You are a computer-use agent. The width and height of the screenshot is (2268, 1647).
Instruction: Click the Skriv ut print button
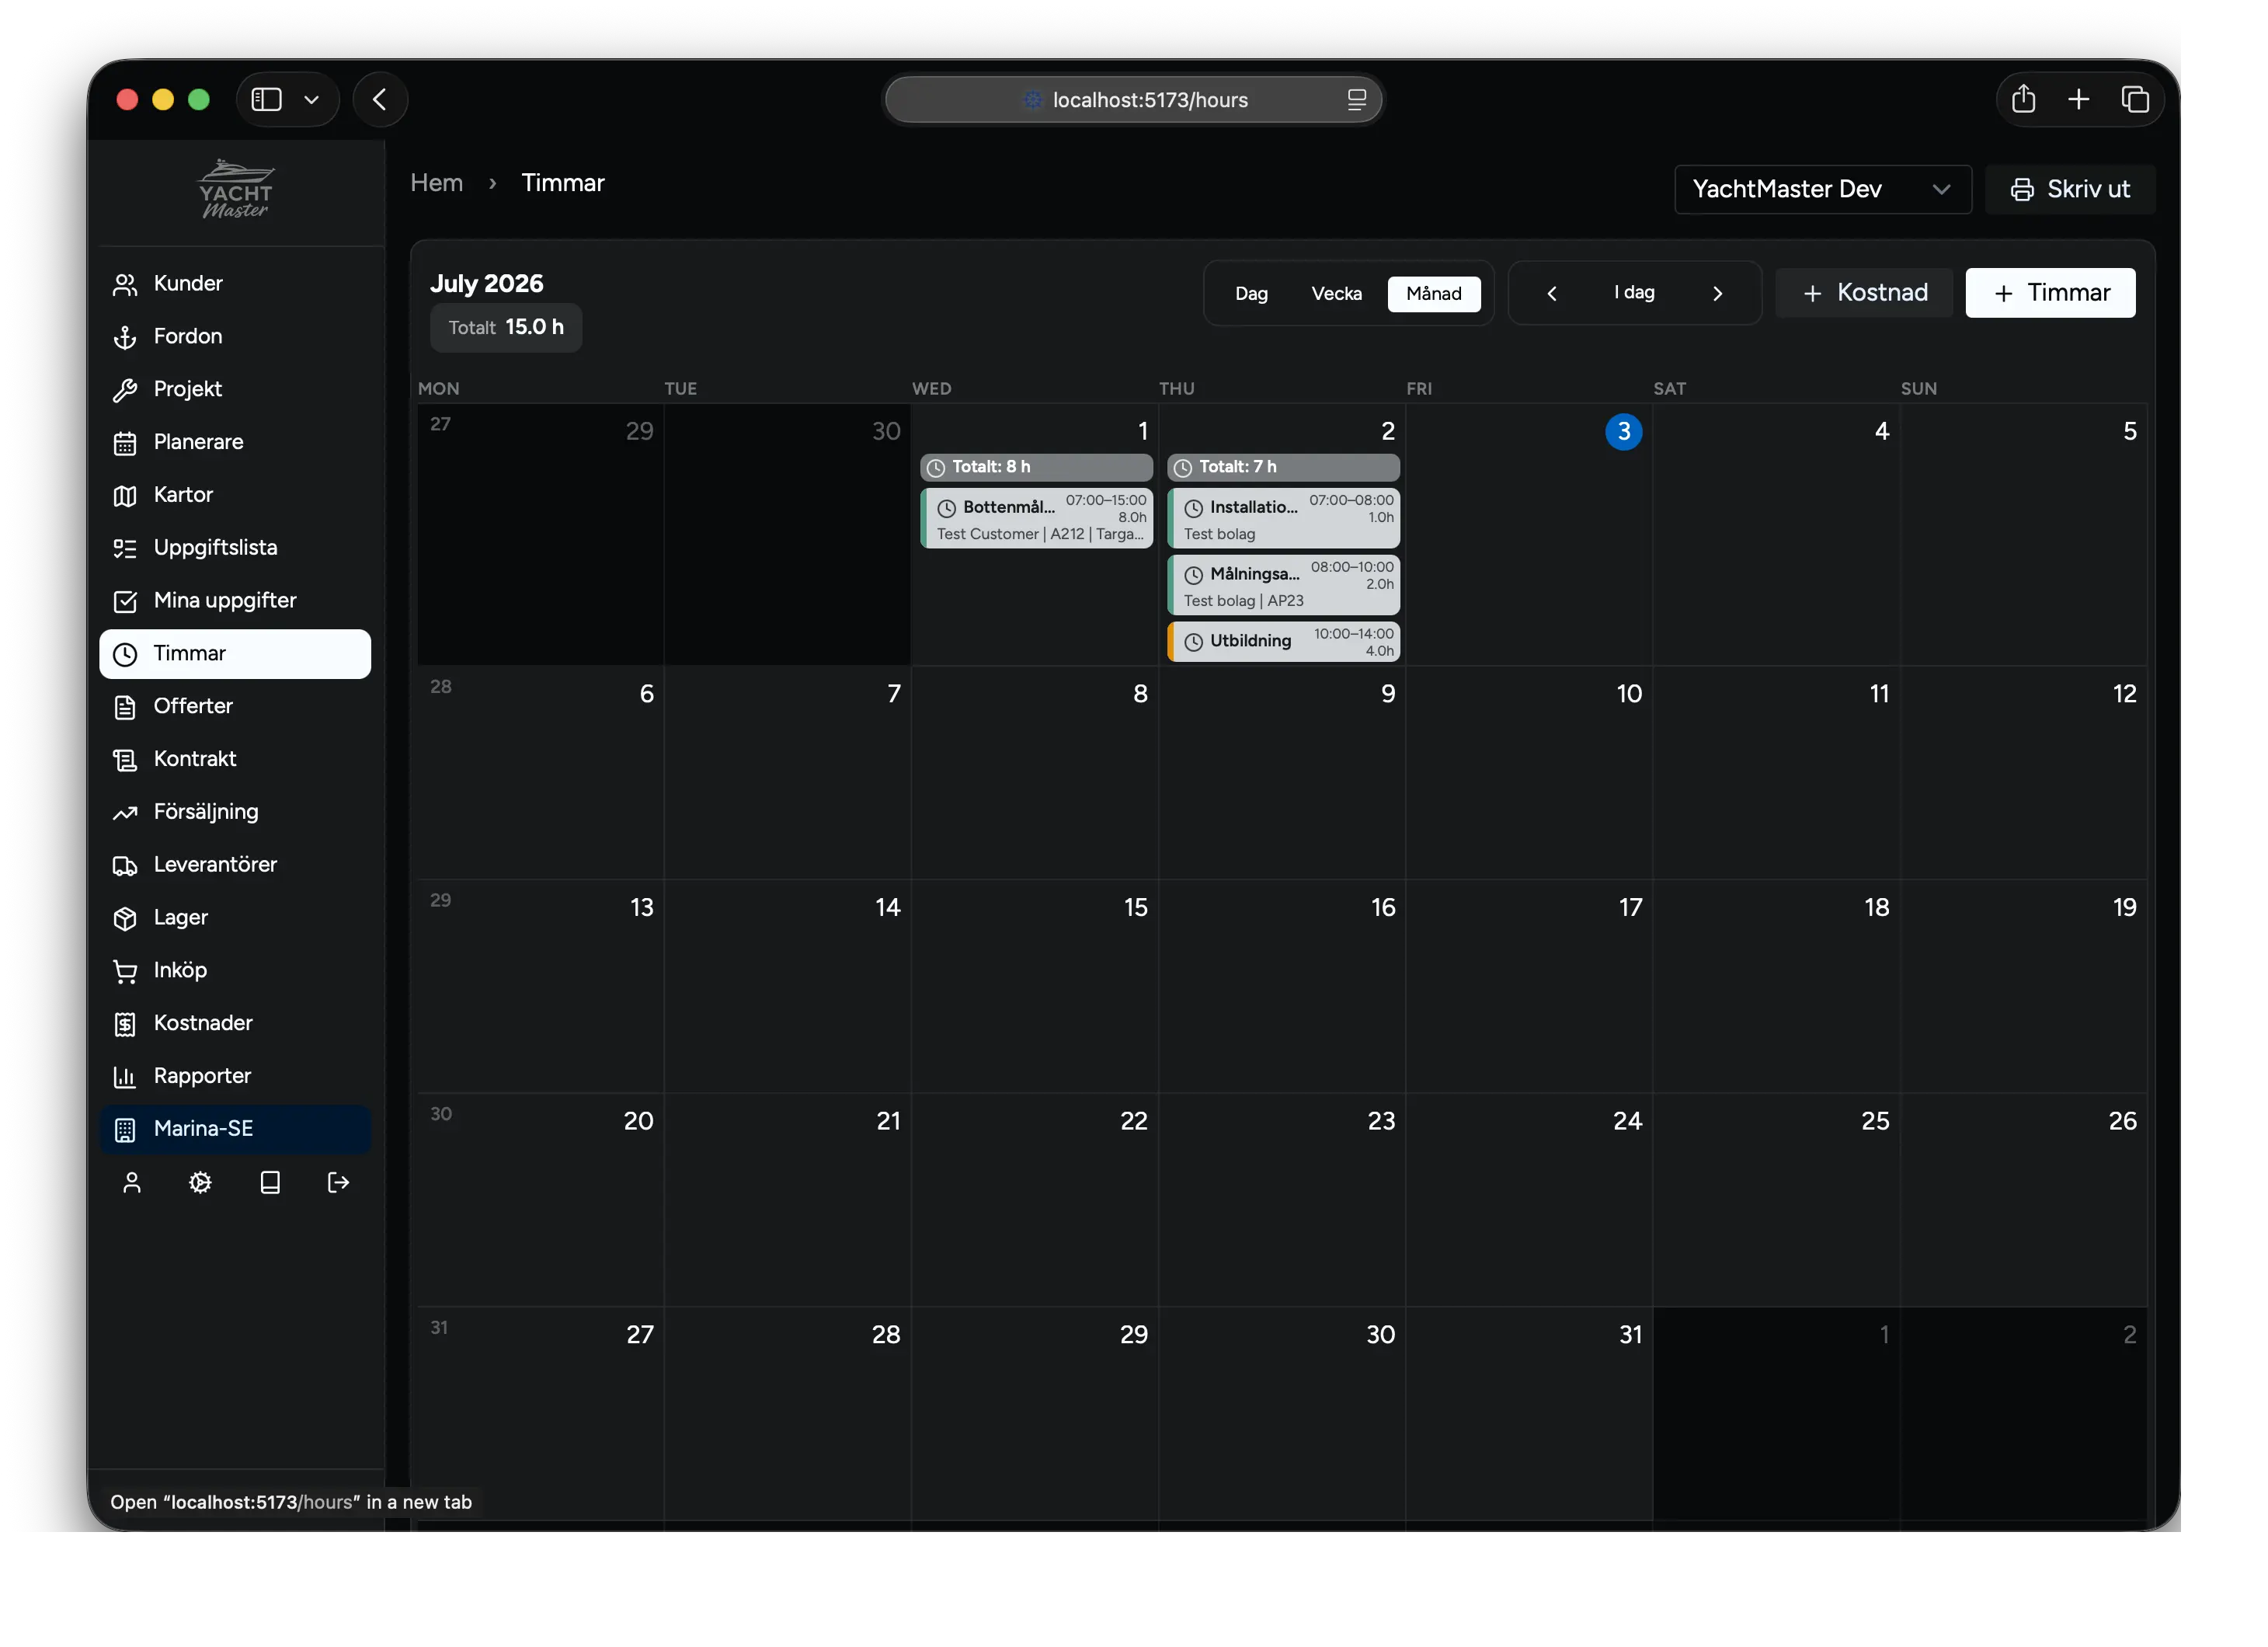click(2071, 190)
